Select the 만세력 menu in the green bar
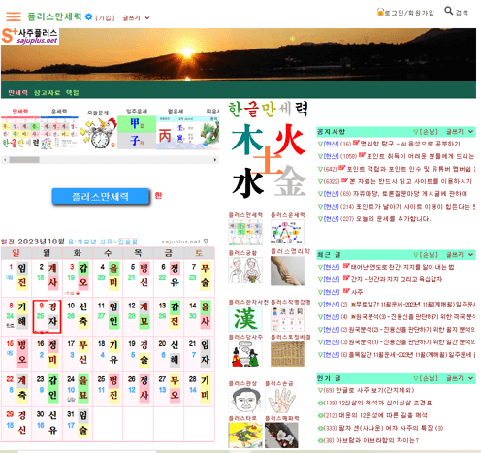 (18, 93)
